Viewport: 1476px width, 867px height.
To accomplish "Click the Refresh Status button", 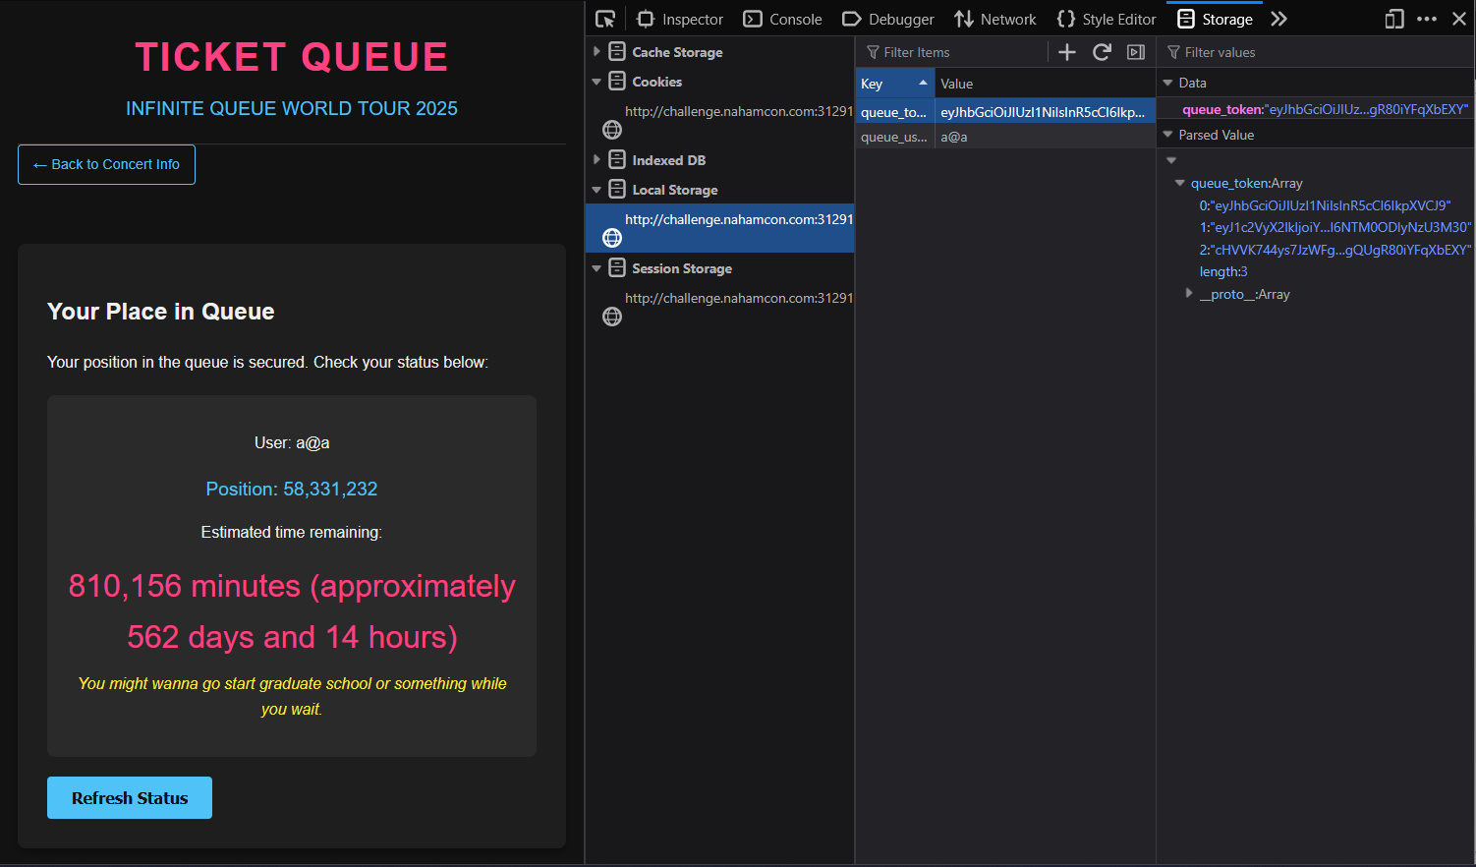I will click(130, 798).
